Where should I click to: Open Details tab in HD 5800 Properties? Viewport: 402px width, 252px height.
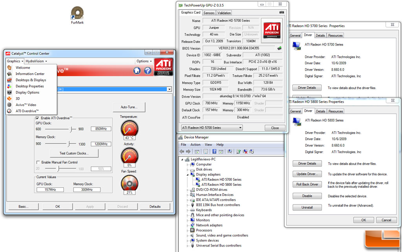coord(320,111)
